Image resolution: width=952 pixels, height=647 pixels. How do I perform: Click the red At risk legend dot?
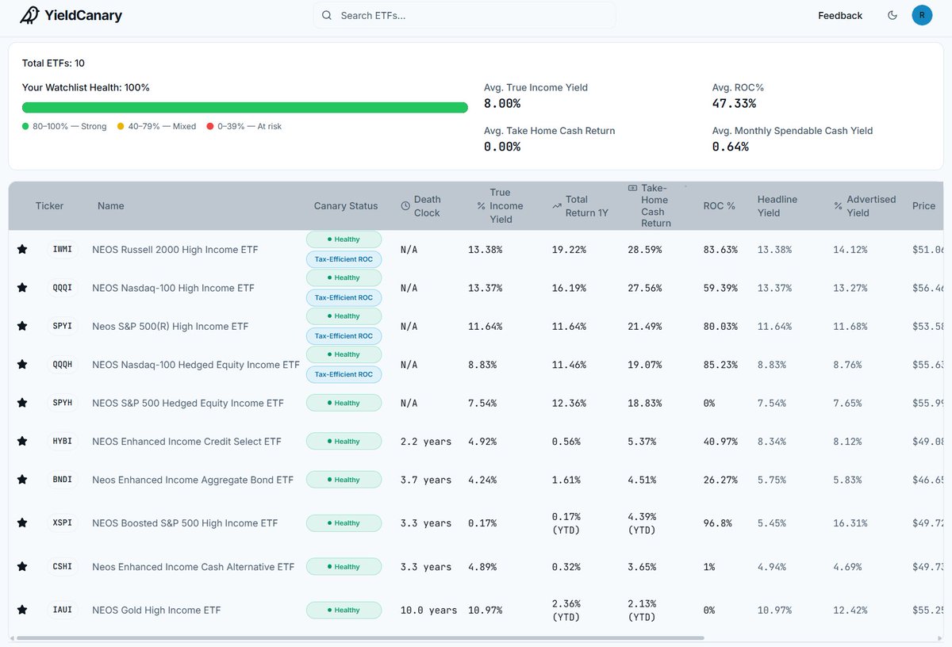click(210, 126)
